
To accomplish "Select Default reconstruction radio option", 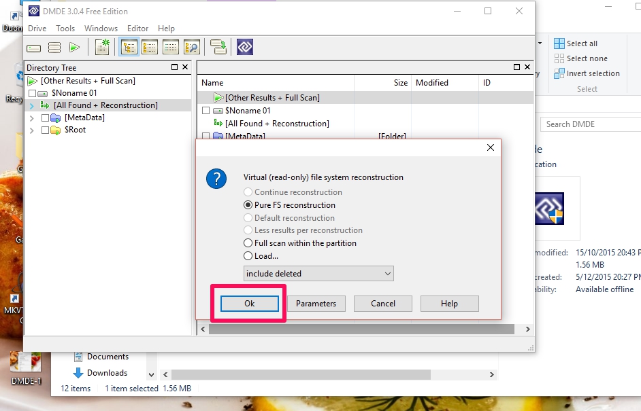I will [248, 218].
